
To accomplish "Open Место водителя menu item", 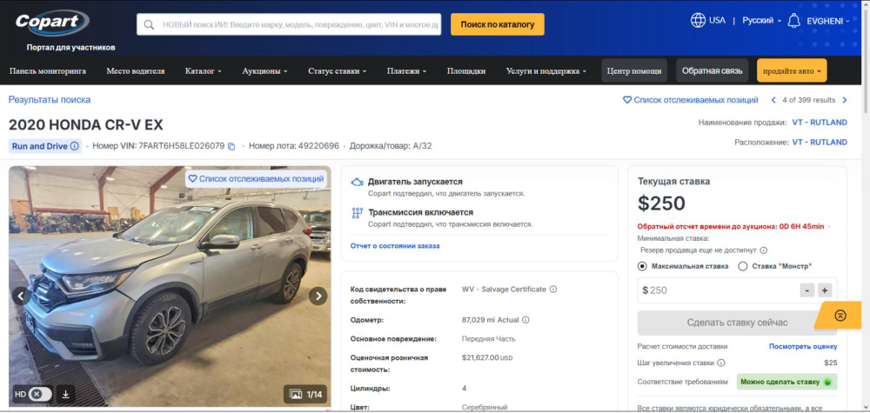I will point(136,71).
